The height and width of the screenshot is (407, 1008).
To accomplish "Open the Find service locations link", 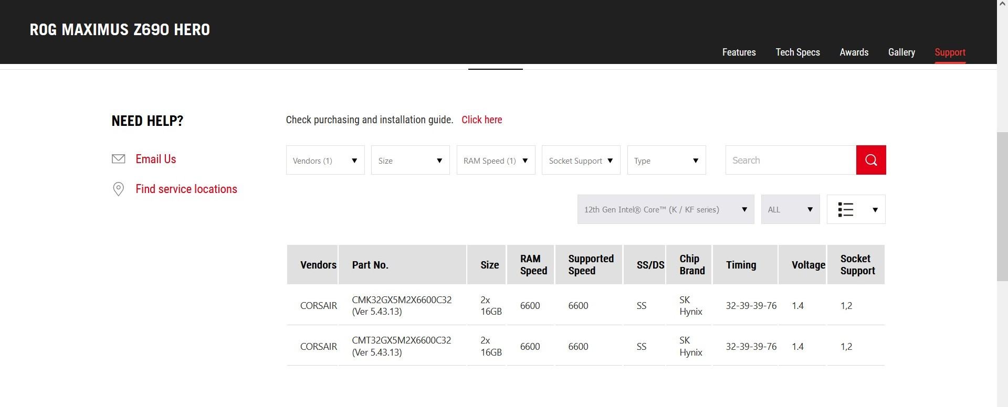I will click(186, 189).
